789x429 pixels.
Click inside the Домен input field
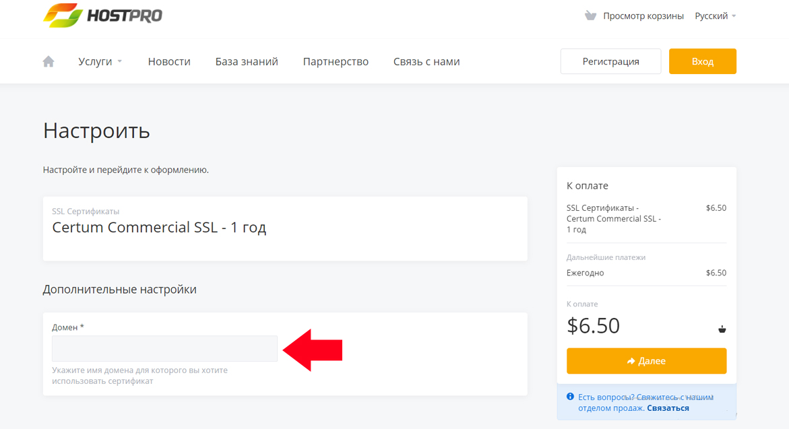tap(164, 348)
